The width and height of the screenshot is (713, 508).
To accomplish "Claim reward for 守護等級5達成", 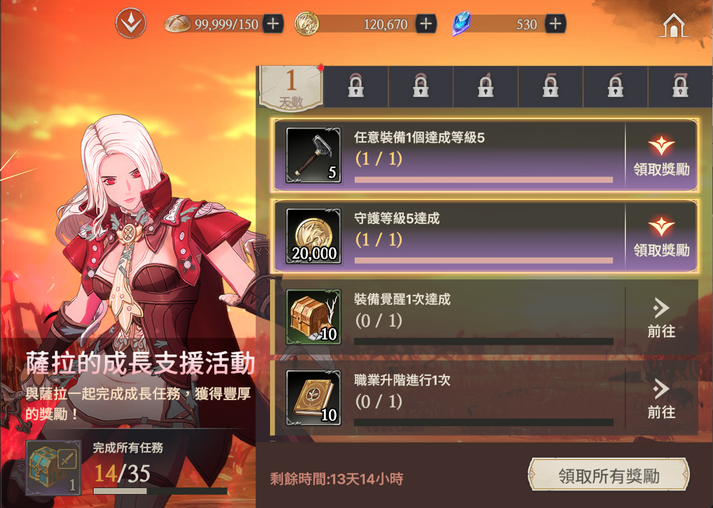I will pos(662,237).
